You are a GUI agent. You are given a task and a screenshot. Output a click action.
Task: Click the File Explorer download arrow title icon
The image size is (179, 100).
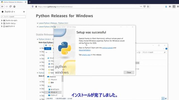[46, 45]
